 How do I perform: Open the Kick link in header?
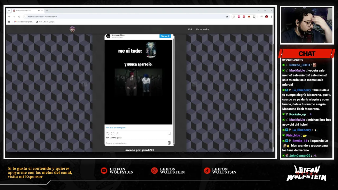tap(190, 29)
